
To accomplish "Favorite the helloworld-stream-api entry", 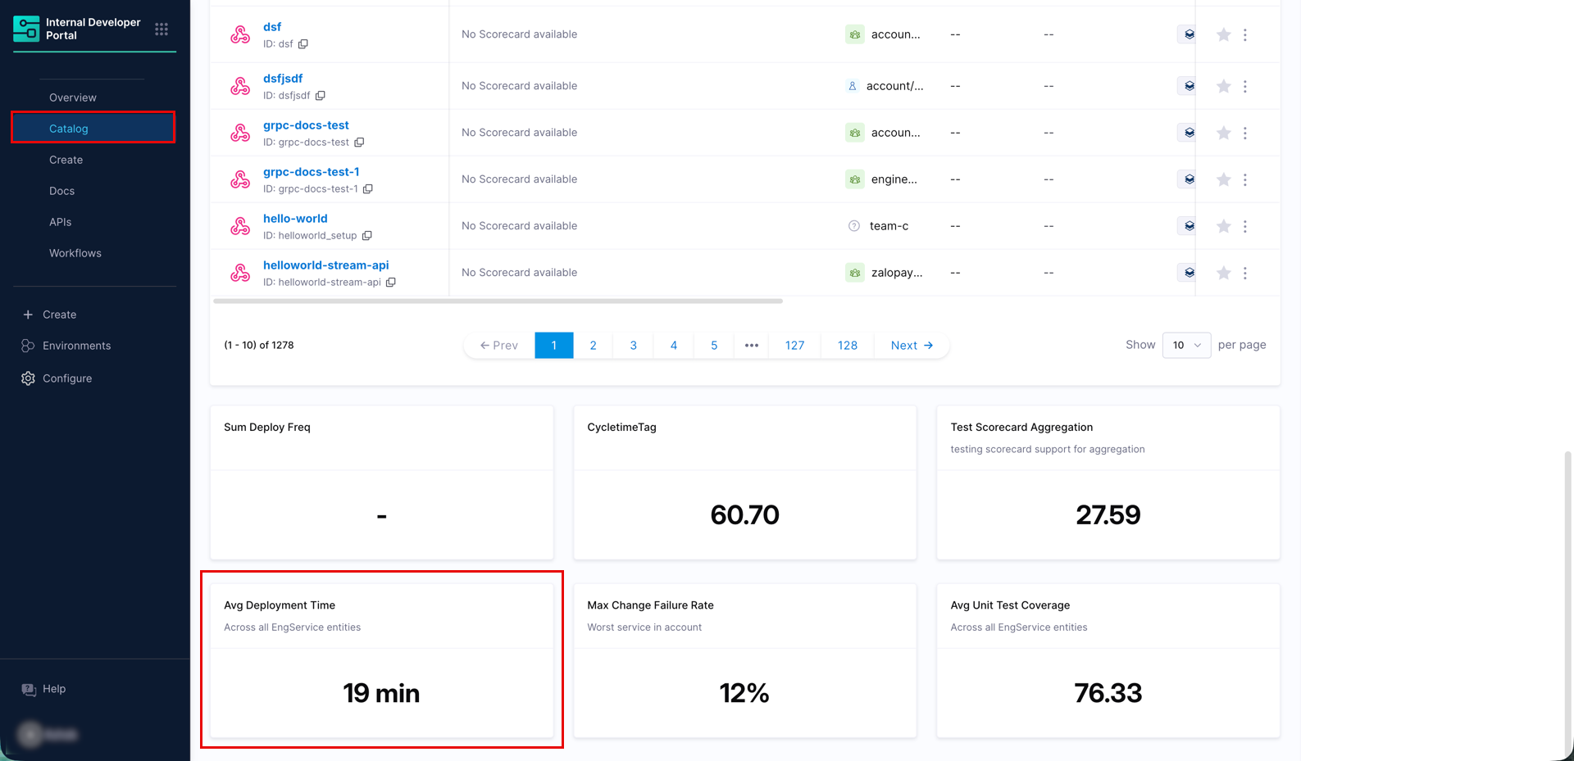I will [x=1223, y=273].
